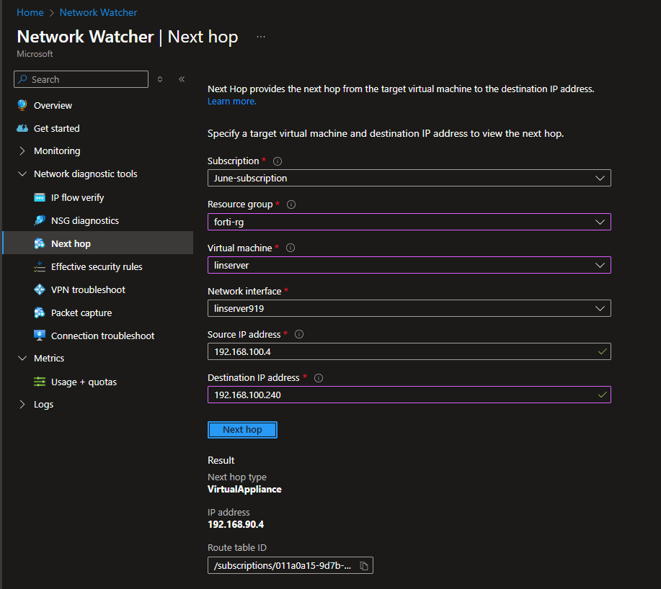661x589 pixels.
Task: Click the NSG diagnostics icon
Action: (x=40, y=220)
